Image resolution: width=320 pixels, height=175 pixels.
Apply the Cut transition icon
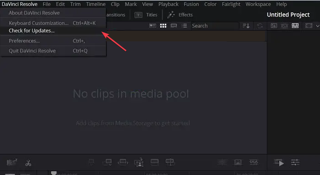tap(222, 162)
